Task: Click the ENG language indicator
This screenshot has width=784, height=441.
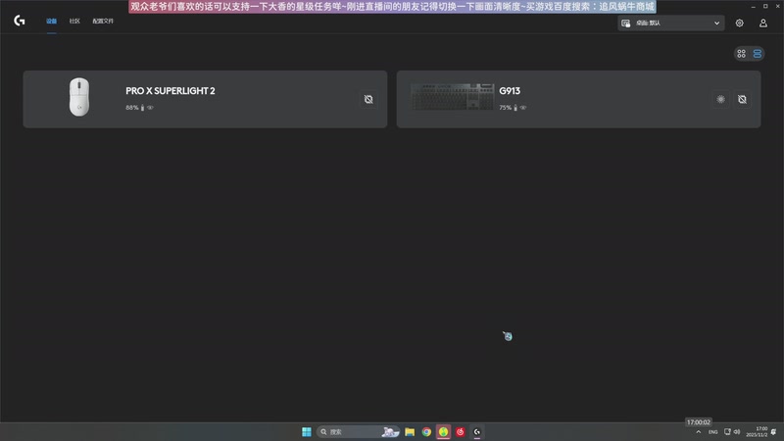Action: [713, 432]
